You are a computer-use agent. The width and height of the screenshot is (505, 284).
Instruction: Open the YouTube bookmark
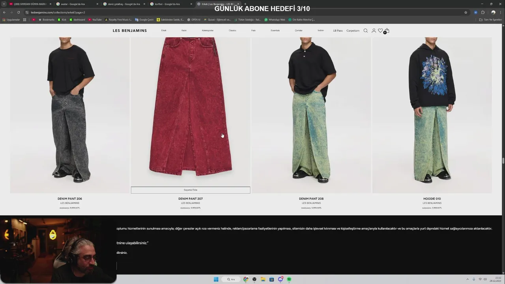point(95,19)
